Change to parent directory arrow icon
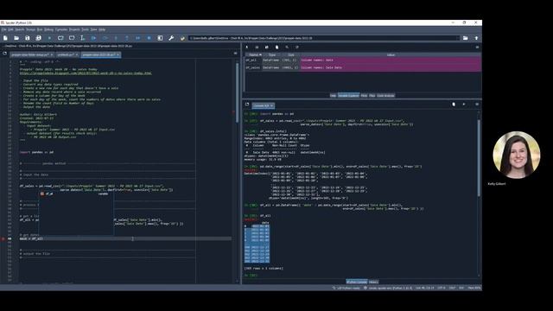The image size is (553, 311). pos(476,38)
